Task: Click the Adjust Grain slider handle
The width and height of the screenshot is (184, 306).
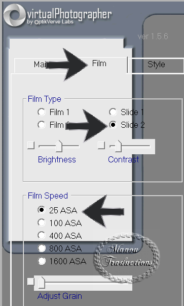Action: click(42, 283)
